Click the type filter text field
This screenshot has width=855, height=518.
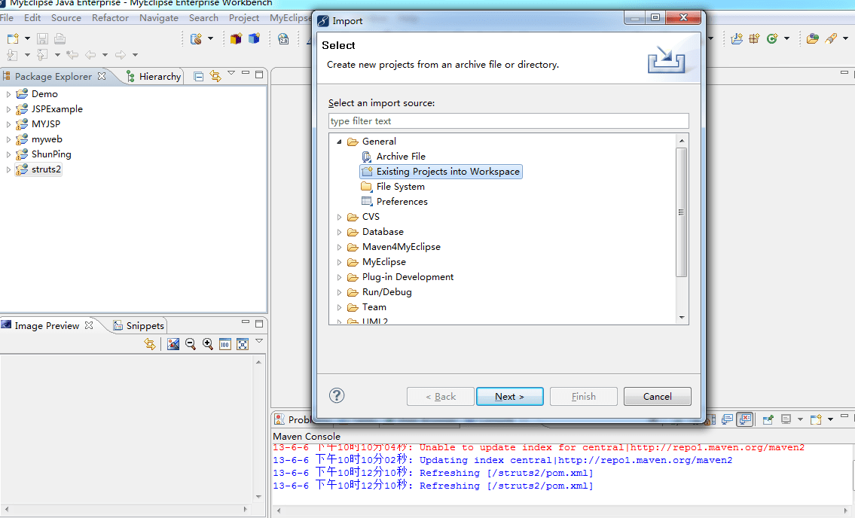pyautogui.click(x=508, y=121)
